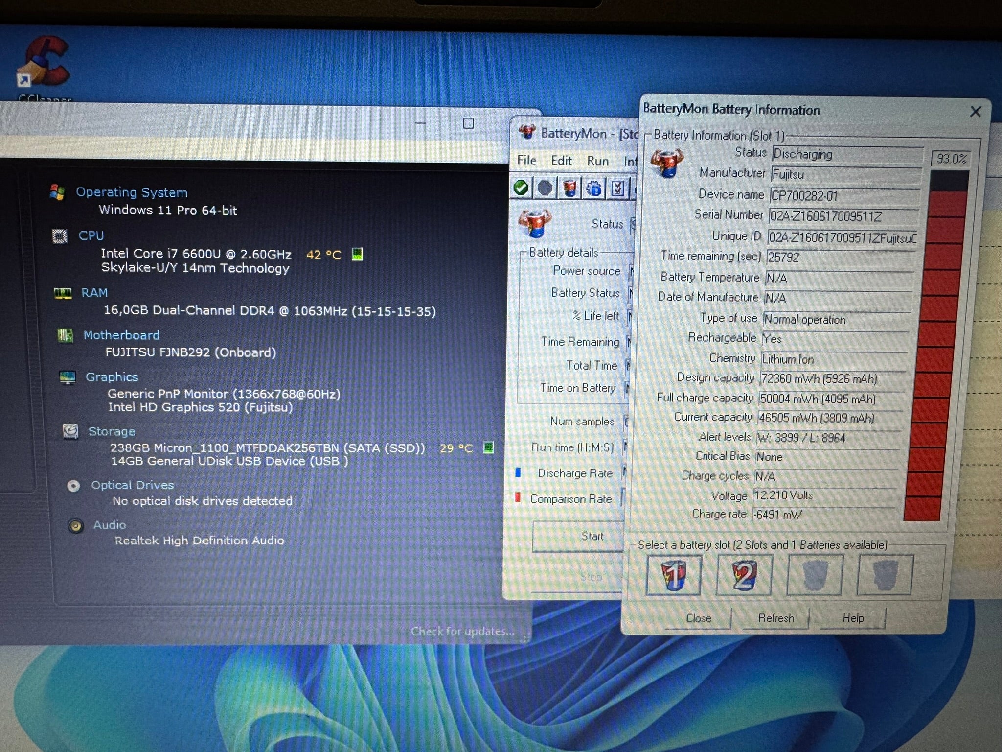Click the RAM module icon in Speccy
The width and height of the screenshot is (1002, 752).
(x=62, y=293)
